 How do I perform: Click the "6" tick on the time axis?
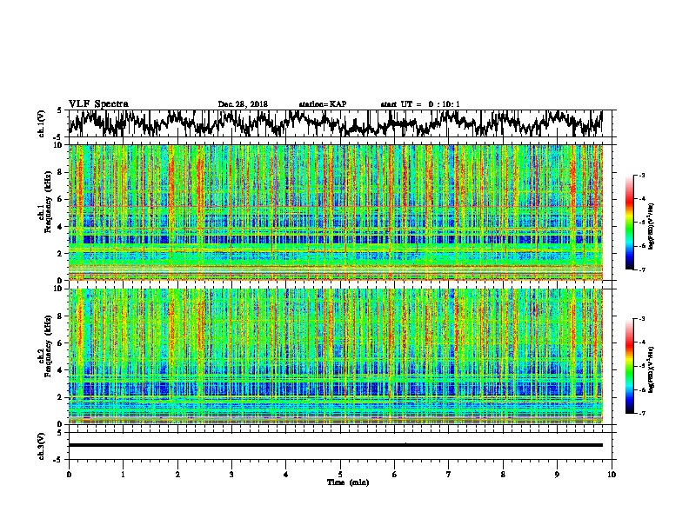click(x=395, y=475)
